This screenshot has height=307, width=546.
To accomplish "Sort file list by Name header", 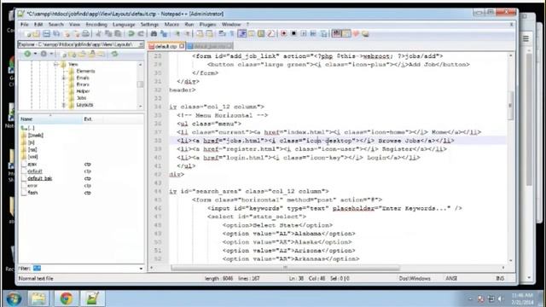I will coord(50,119).
